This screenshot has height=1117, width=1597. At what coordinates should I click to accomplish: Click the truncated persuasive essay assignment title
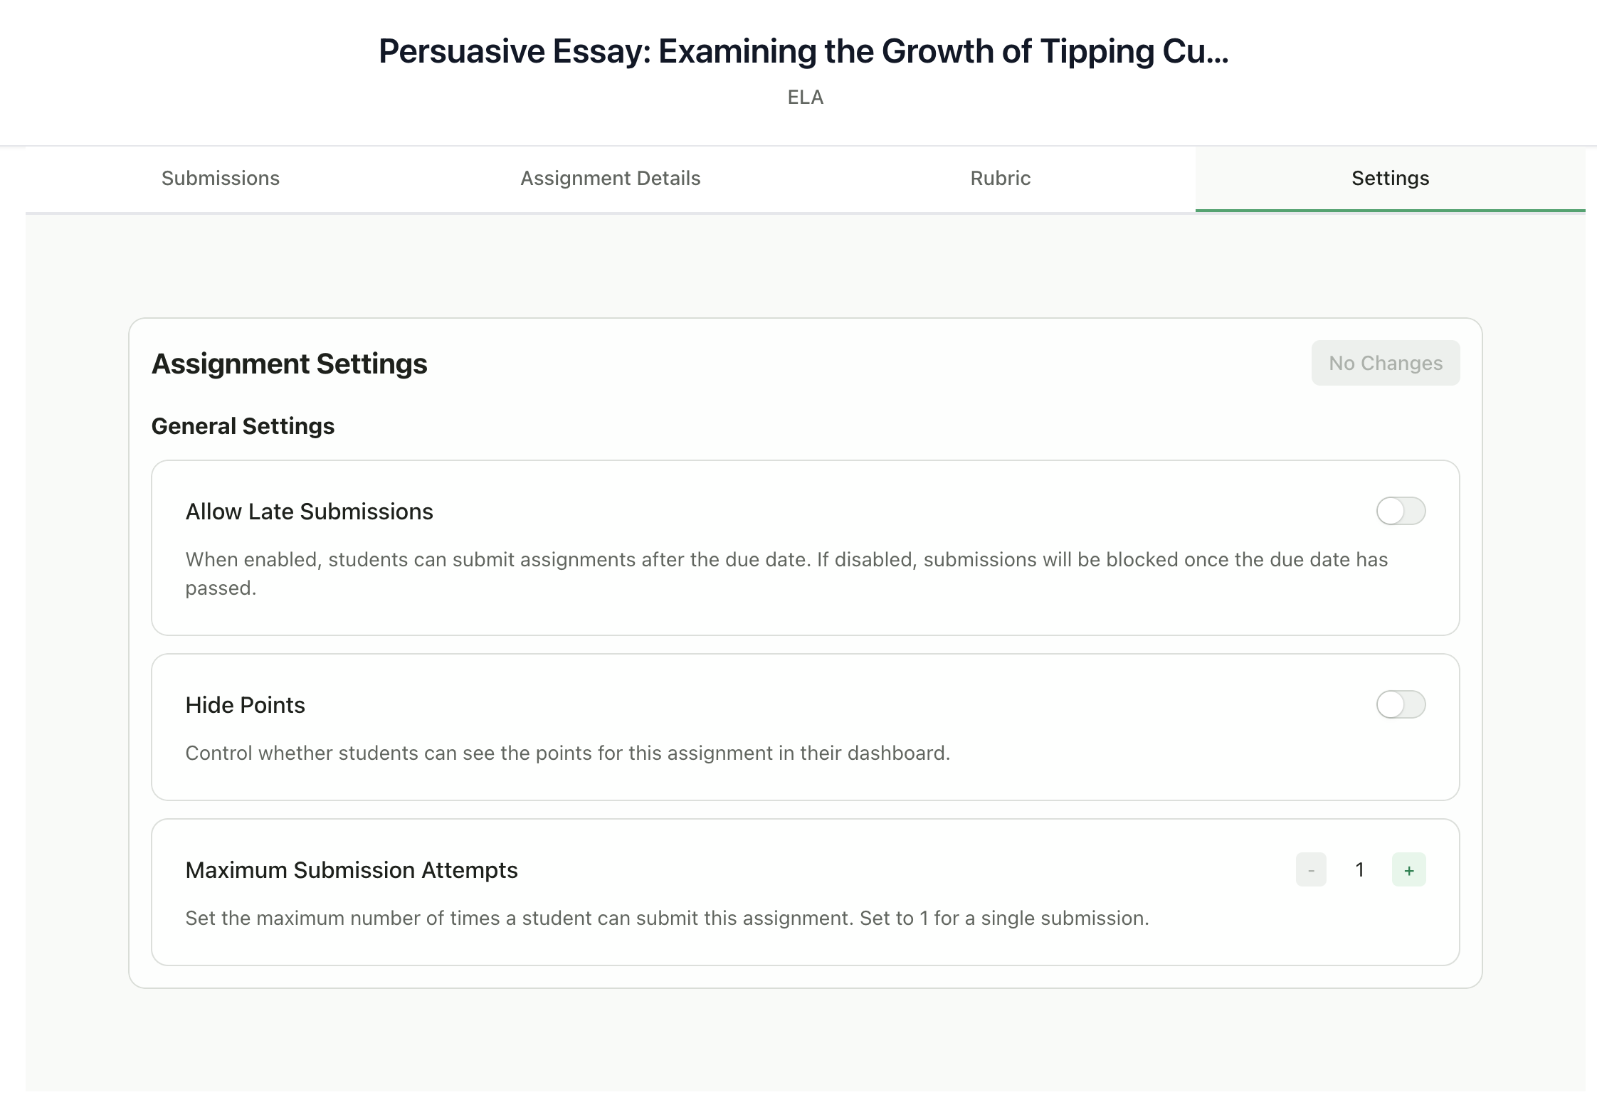(x=798, y=50)
